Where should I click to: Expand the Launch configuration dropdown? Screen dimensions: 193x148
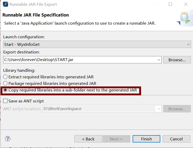[188, 45]
